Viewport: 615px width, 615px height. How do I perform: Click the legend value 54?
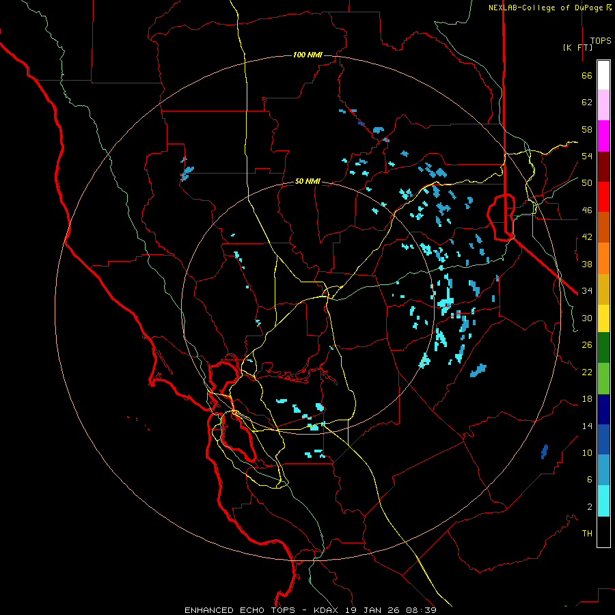coord(587,156)
